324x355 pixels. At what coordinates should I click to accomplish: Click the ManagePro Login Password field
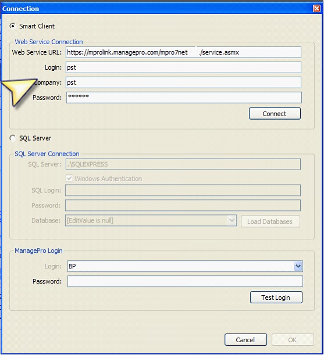click(185, 281)
